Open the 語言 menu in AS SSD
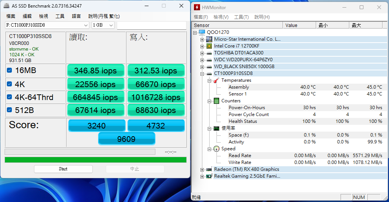 point(76,16)
